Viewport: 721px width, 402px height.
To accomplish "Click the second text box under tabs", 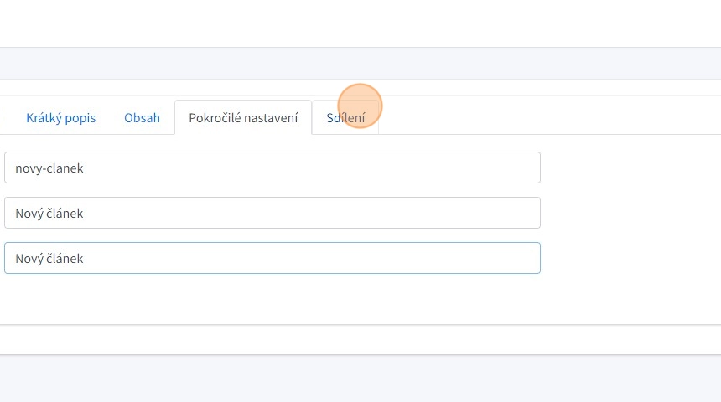I will (x=272, y=213).
